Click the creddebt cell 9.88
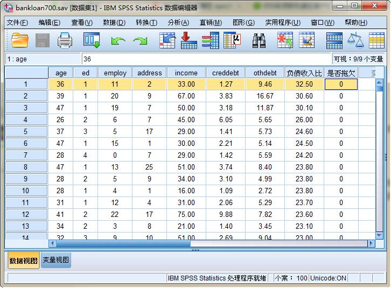Image resolution: width=391 pixels, height=288 pixels. [x=226, y=214]
